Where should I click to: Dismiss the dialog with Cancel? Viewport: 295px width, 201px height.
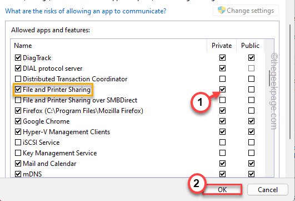point(268,190)
